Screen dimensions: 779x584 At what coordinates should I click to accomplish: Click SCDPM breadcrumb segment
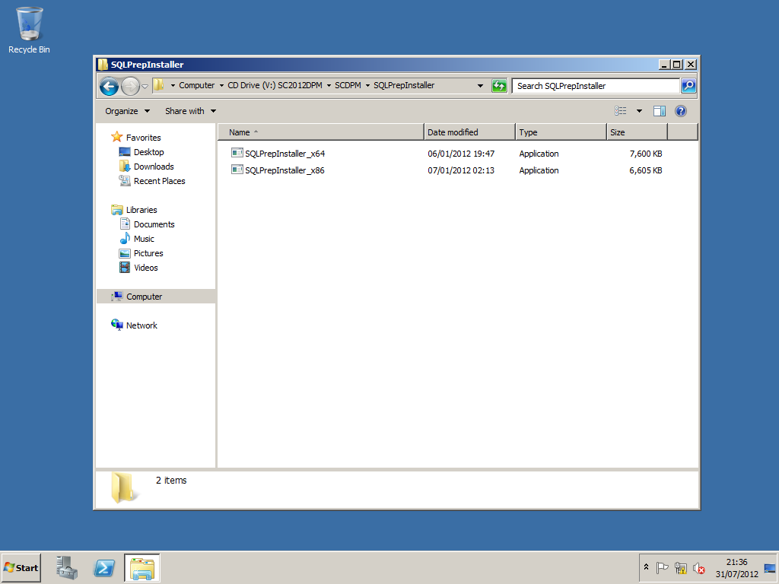point(348,85)
